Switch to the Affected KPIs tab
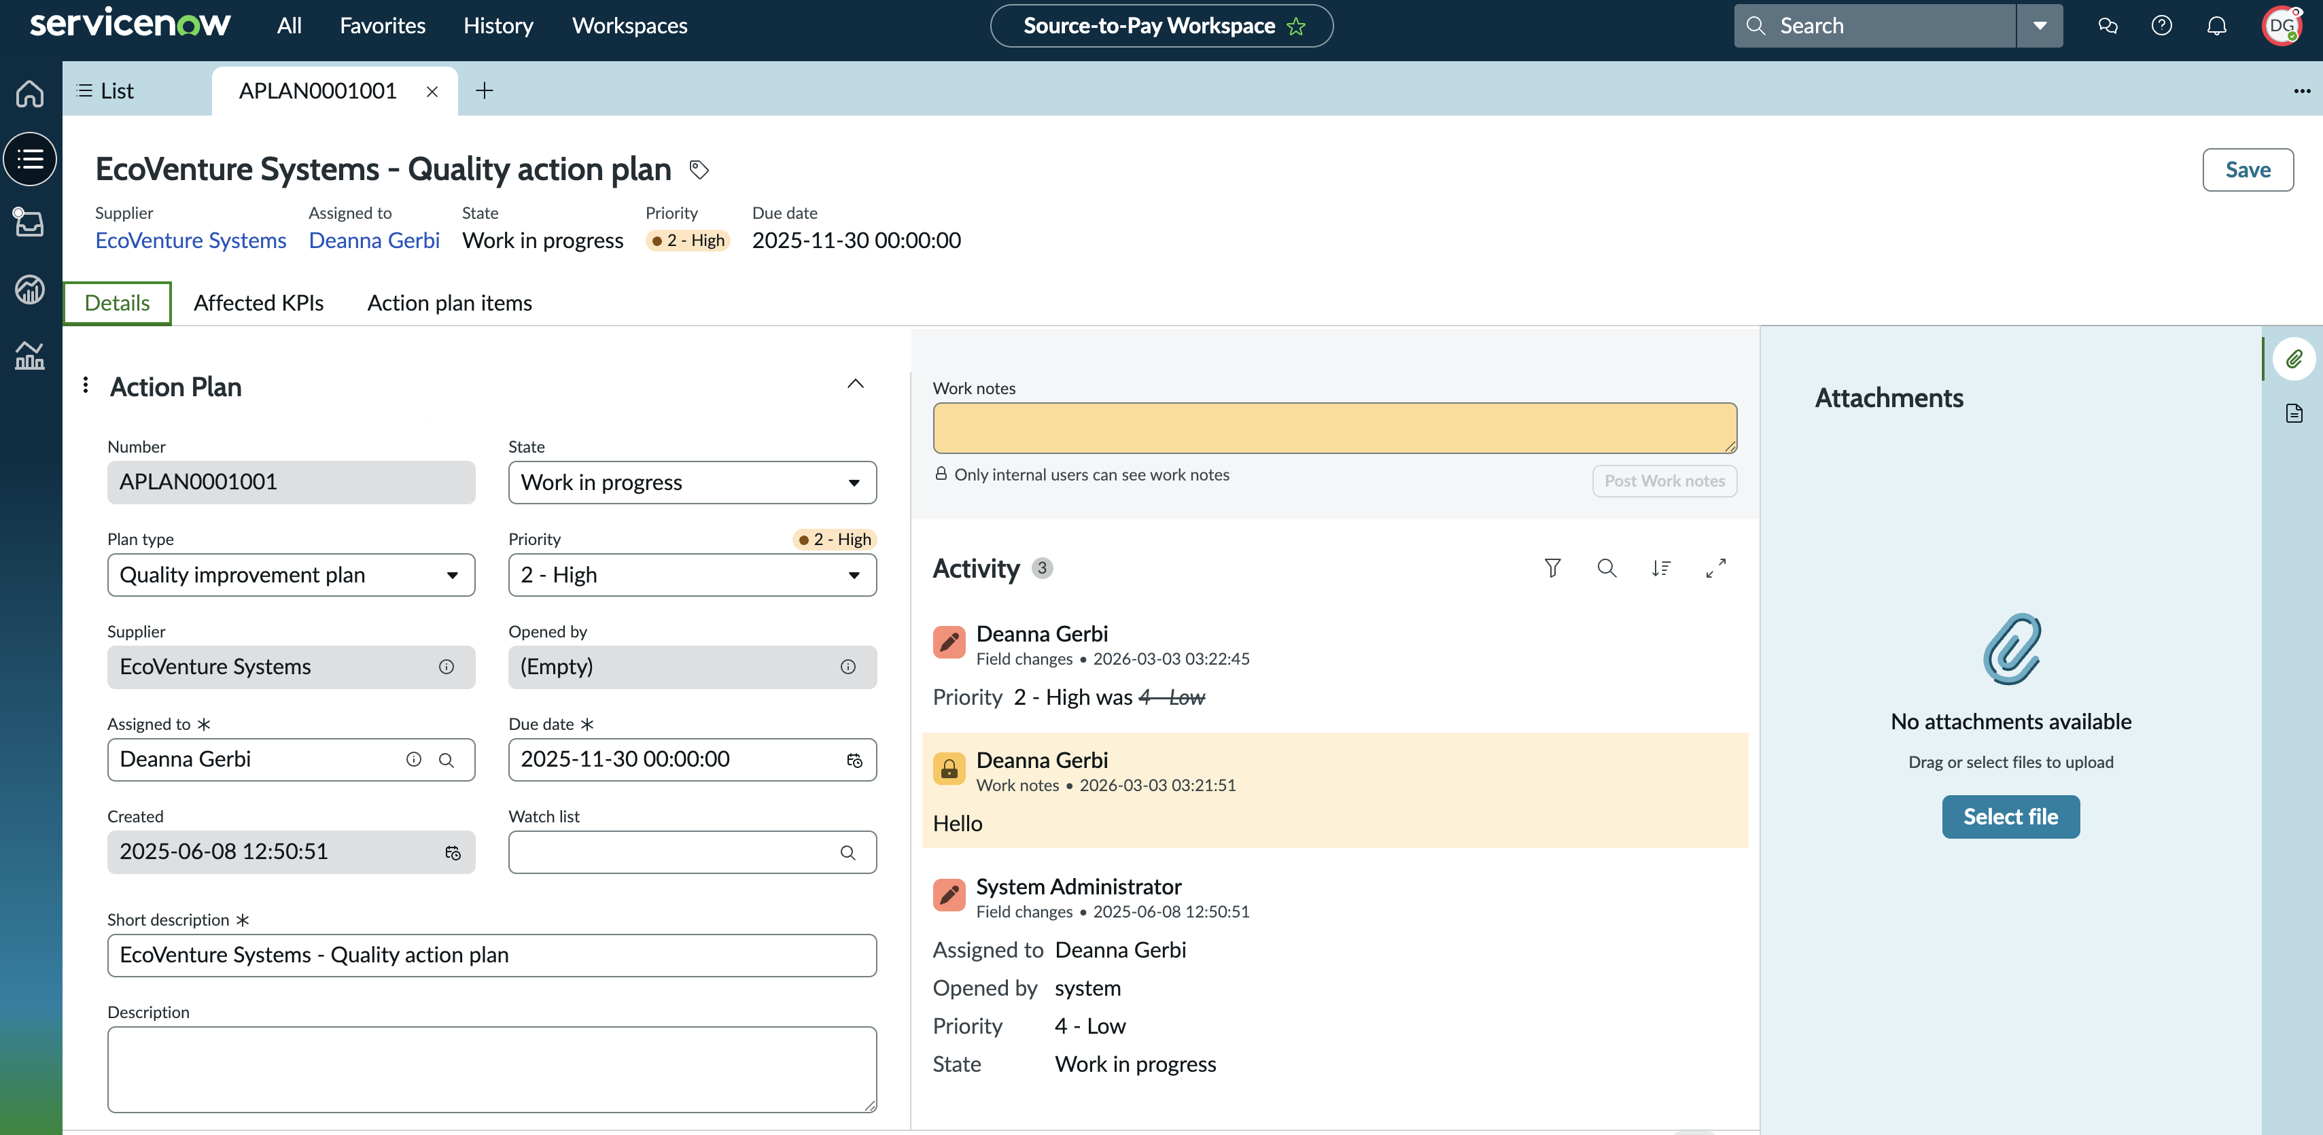The height and width of the screenshot is (1135, 2323). [259, 303]
